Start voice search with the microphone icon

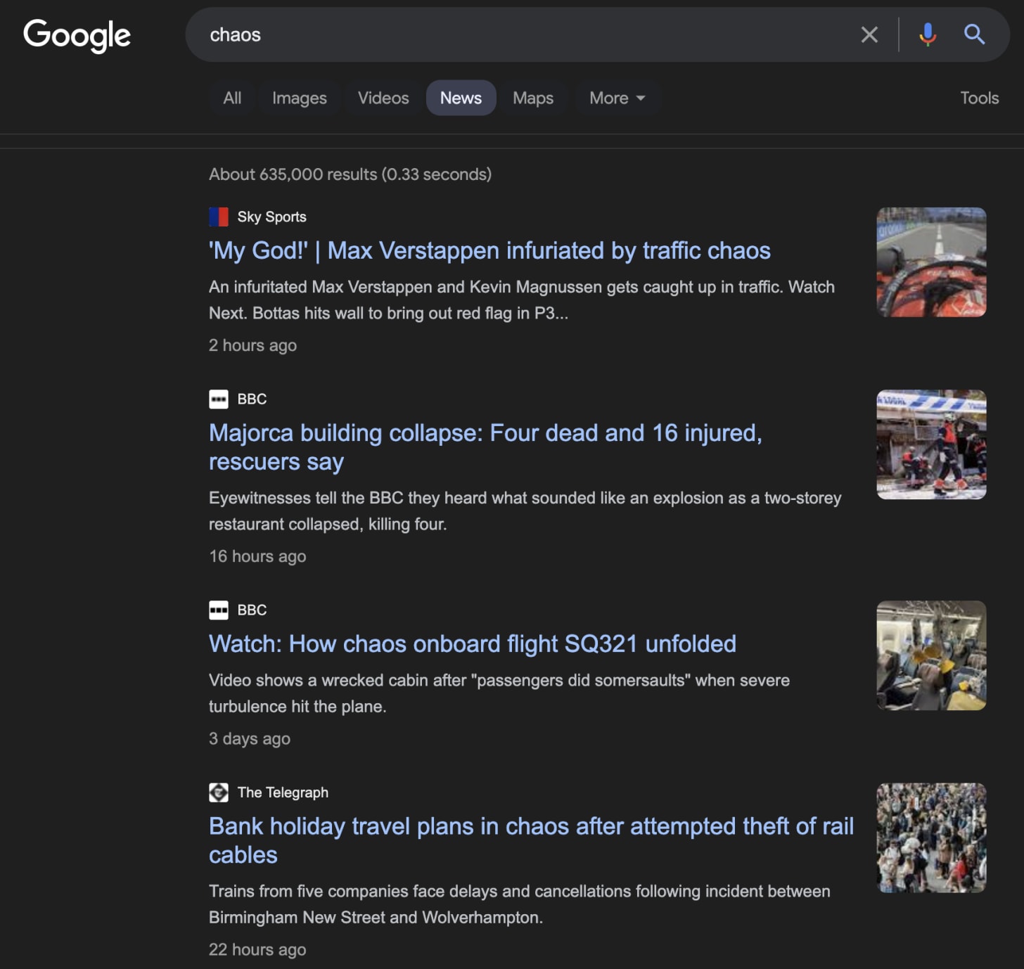click(x=928, y=34)
